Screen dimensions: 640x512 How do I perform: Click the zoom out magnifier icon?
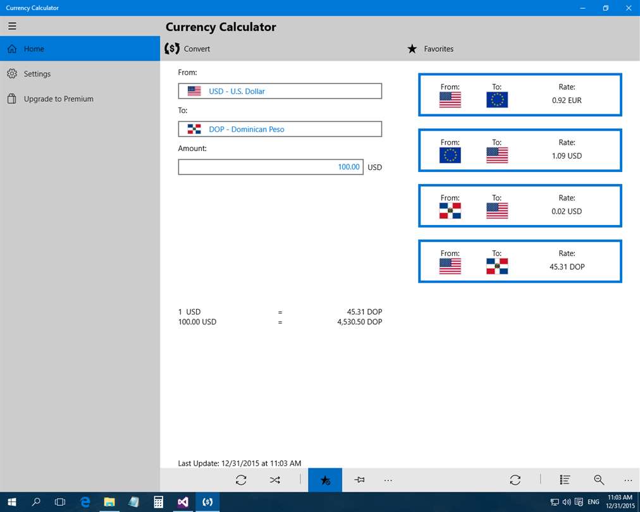pos(599,480)
